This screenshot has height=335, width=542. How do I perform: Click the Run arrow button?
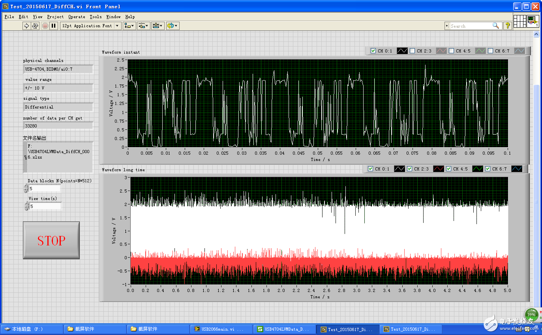point(26,26)
